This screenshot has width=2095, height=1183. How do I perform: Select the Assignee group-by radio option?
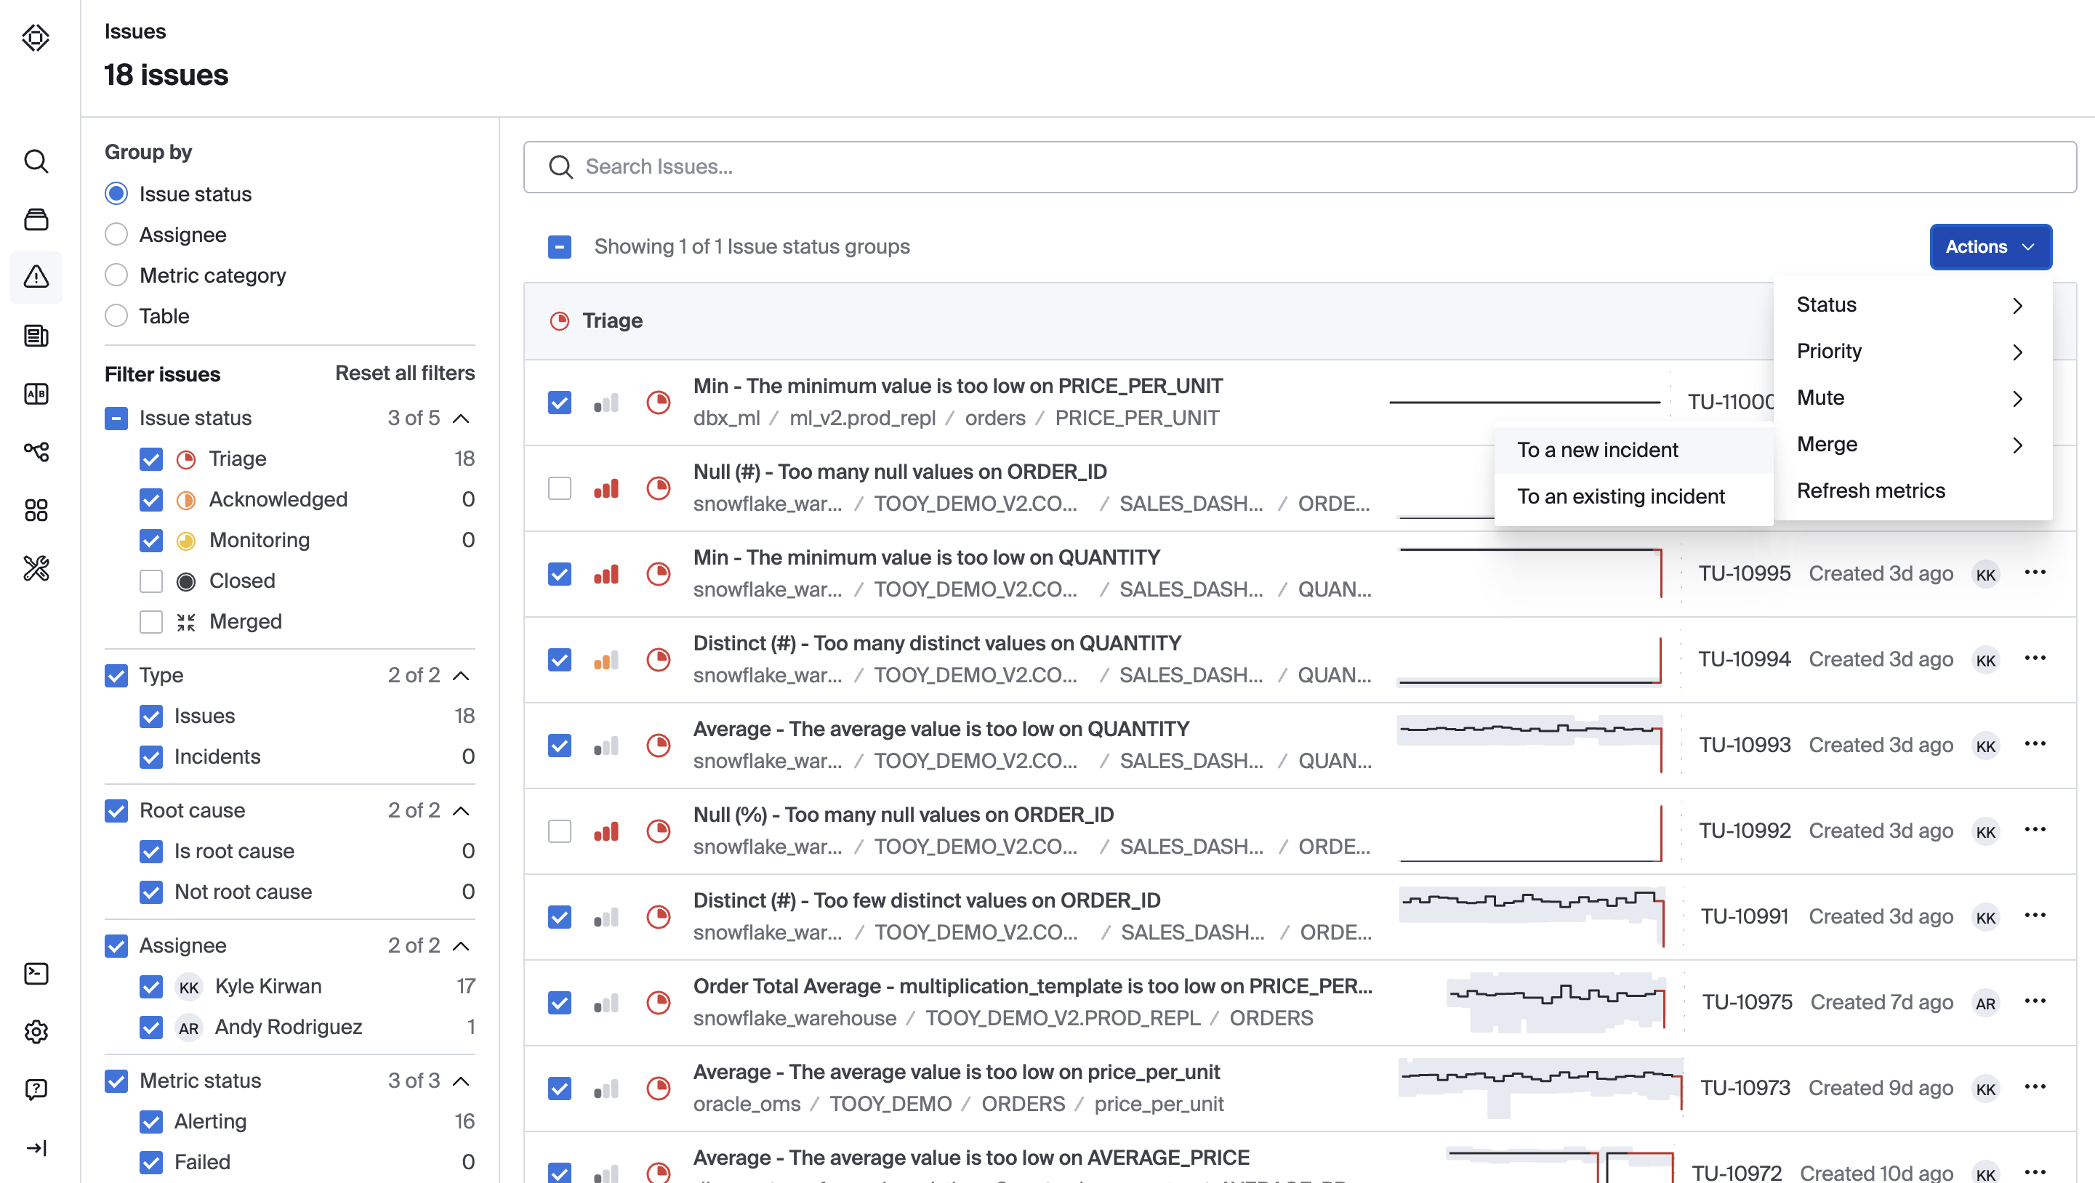tap(116, 235)
